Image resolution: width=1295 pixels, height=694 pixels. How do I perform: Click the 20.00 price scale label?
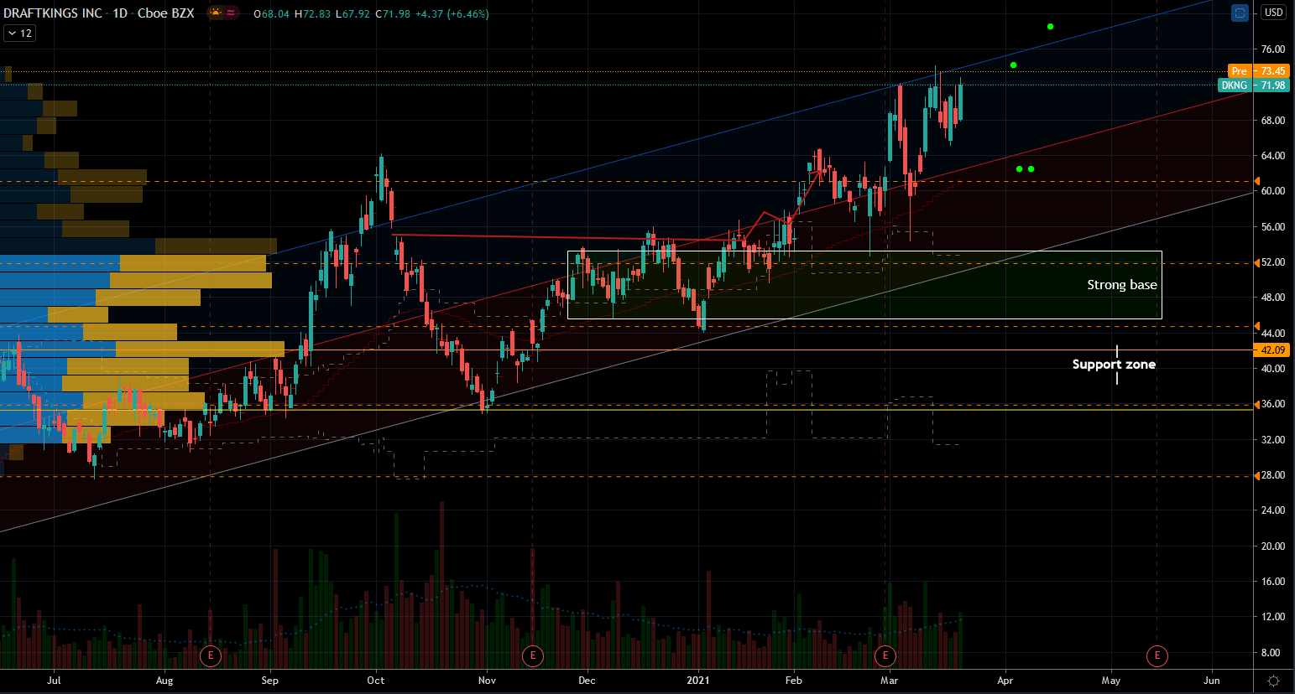pos(1272,546)
